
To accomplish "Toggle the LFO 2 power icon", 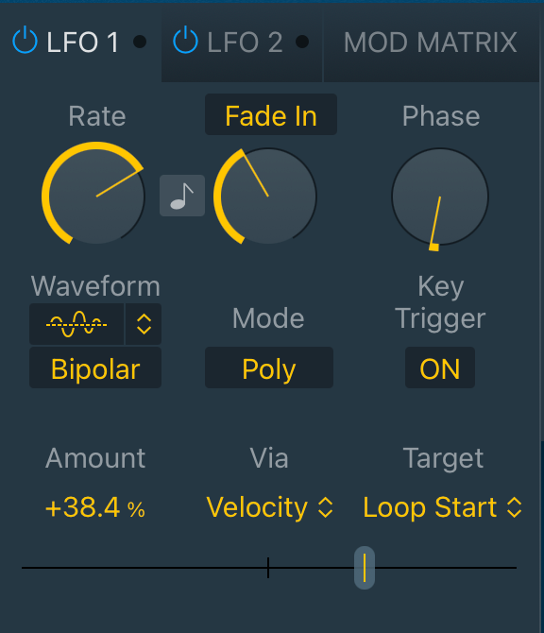I will coord(185,40).
